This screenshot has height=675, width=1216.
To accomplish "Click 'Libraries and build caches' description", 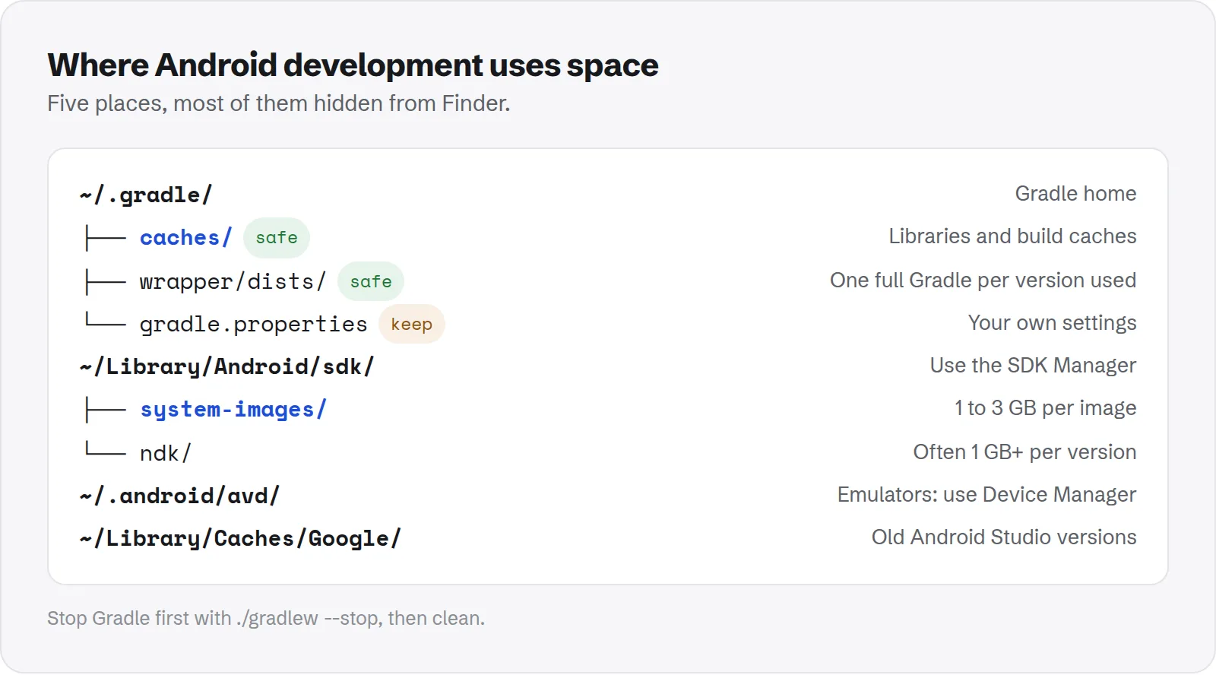I will click(x=1012, y=236).
